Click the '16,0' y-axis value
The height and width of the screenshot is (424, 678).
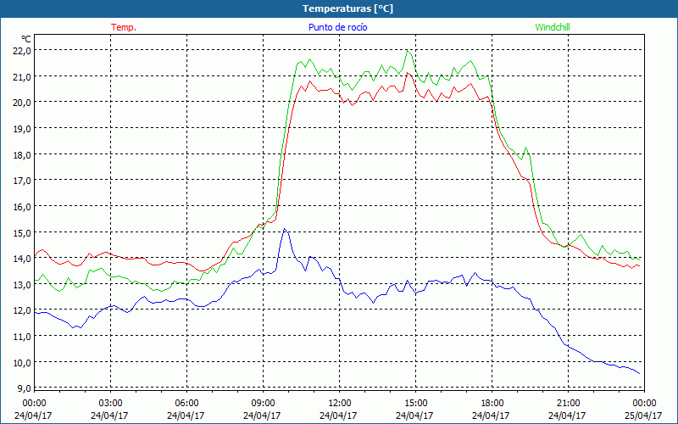23,206
